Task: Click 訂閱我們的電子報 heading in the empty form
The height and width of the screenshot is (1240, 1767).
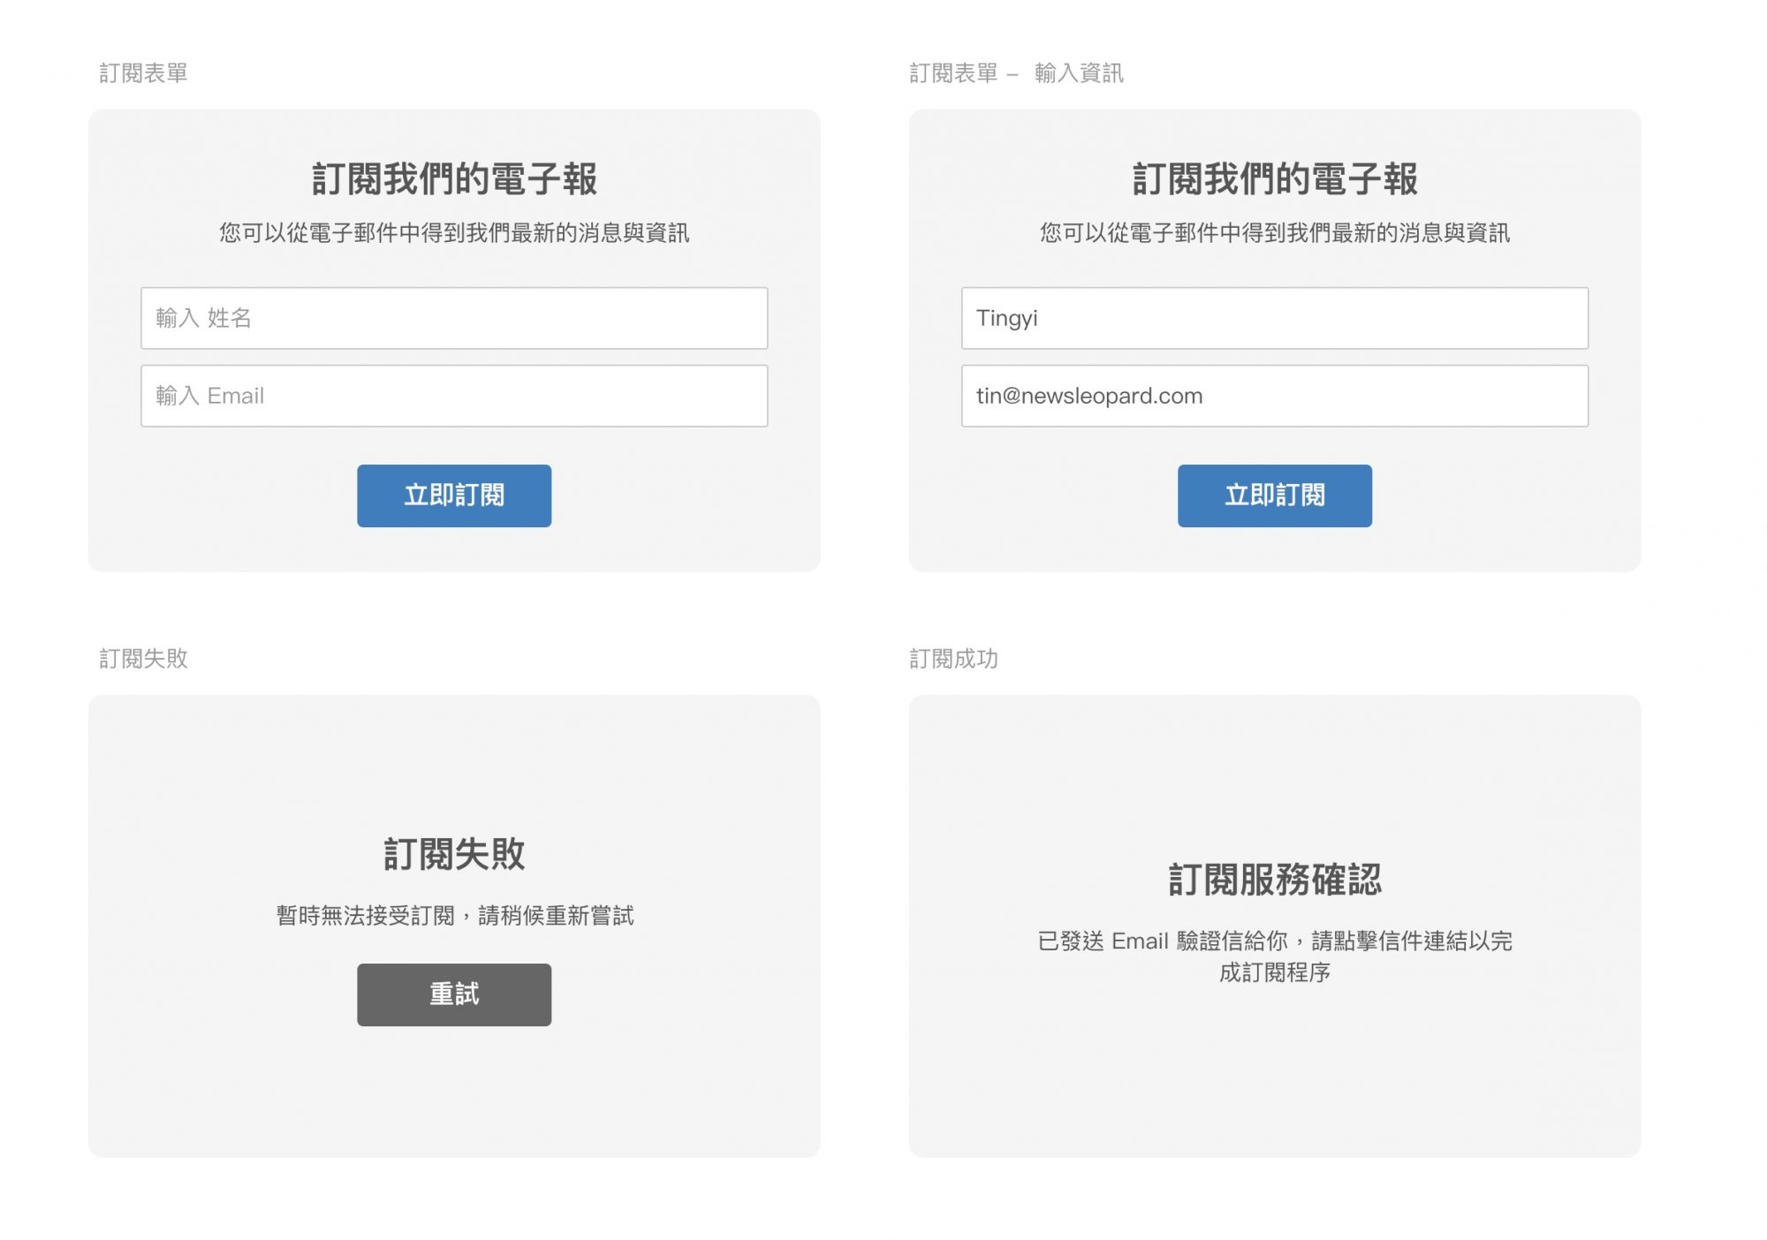Action: coord(454,179)
